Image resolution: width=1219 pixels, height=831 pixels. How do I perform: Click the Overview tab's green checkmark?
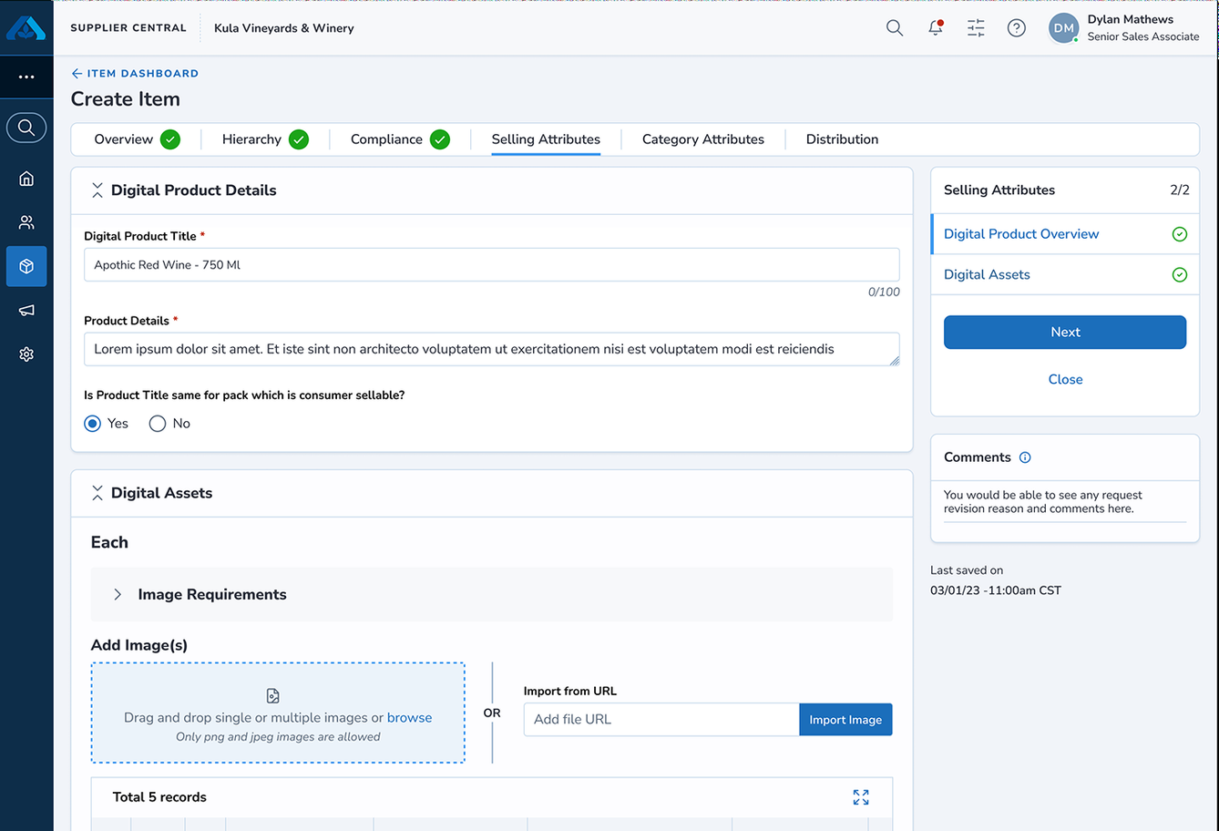pyautogui.click(x=170, y=139)
